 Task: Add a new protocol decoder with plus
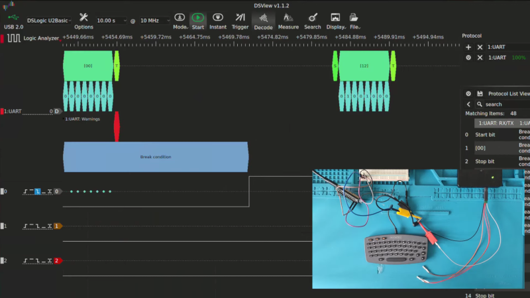pyautogui.click(x=468, y=48)
